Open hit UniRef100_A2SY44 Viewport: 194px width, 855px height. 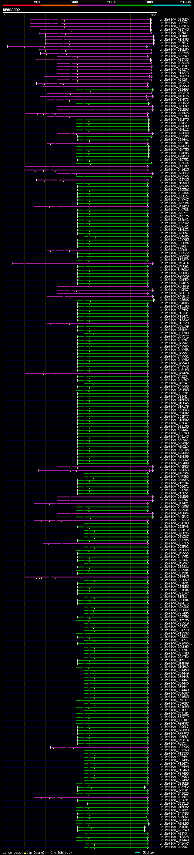174,23
